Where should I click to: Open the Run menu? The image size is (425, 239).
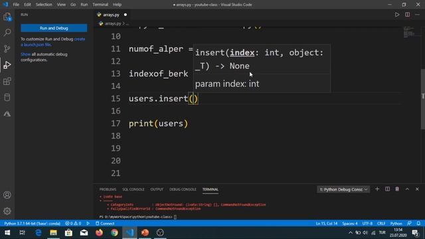click(84, 5)
